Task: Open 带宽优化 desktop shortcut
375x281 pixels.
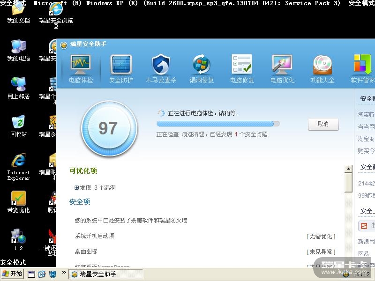Action: coord(18,202)
